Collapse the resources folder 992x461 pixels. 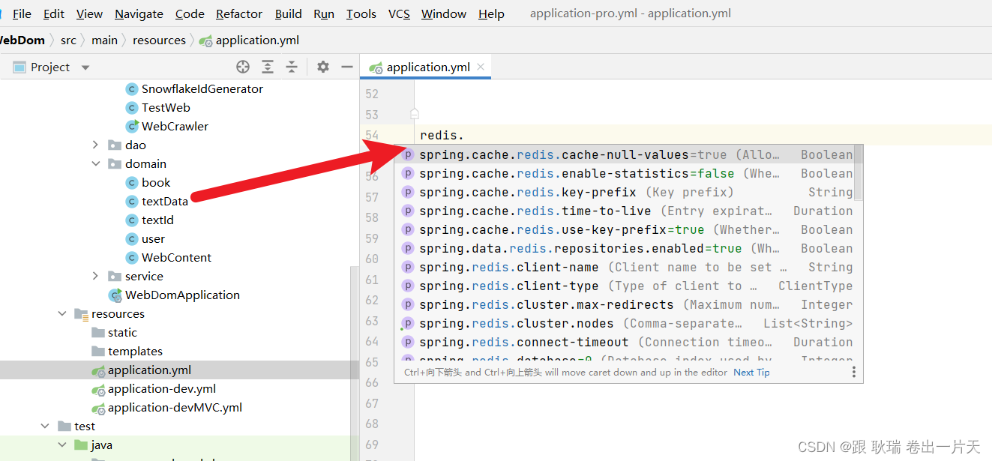click(61, 313)
